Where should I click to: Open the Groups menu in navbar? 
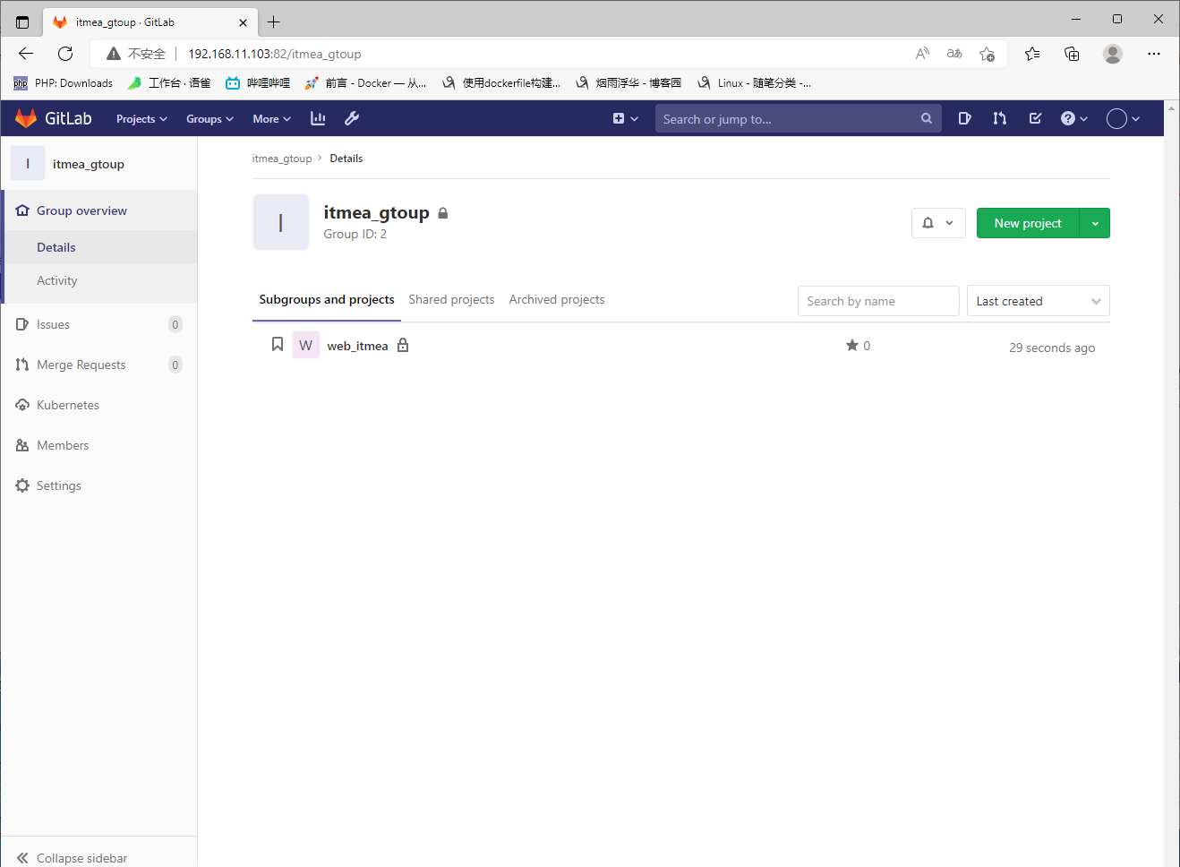(209, 118)
